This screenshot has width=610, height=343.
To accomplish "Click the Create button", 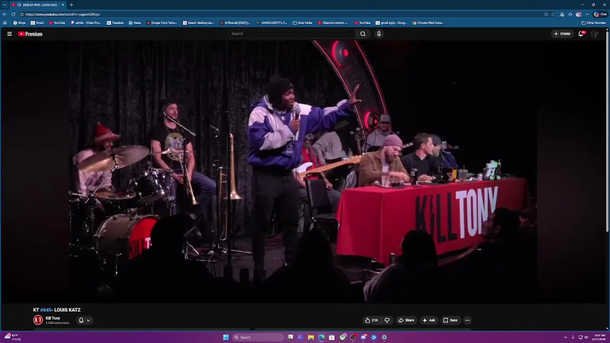I will pos(562,34).
